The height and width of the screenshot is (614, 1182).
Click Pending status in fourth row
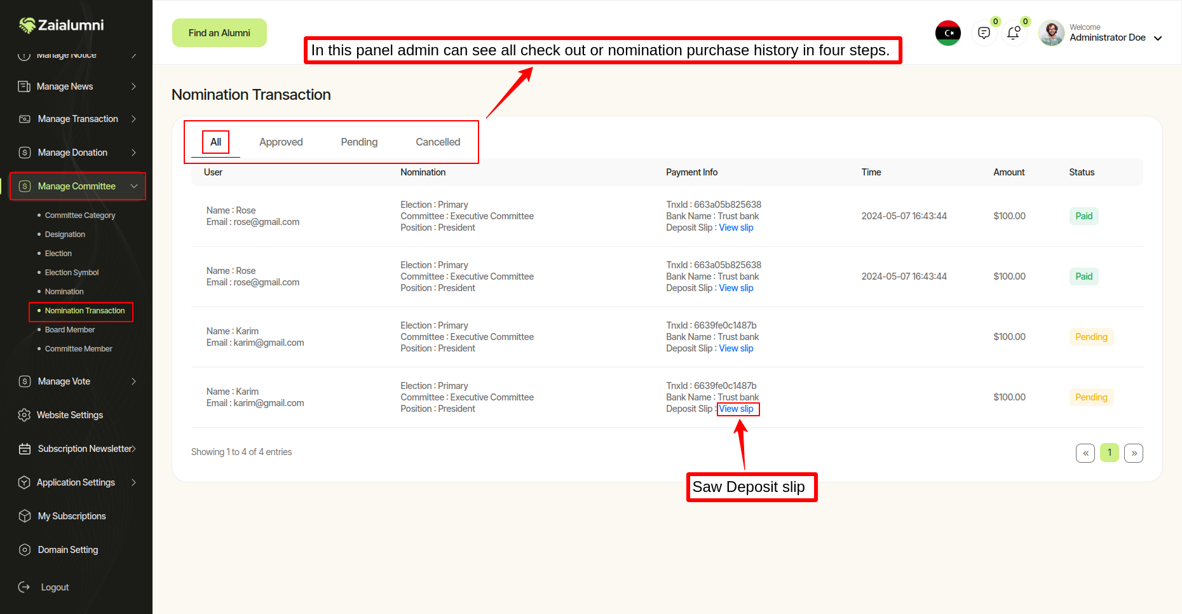(x=1091, y=397)
